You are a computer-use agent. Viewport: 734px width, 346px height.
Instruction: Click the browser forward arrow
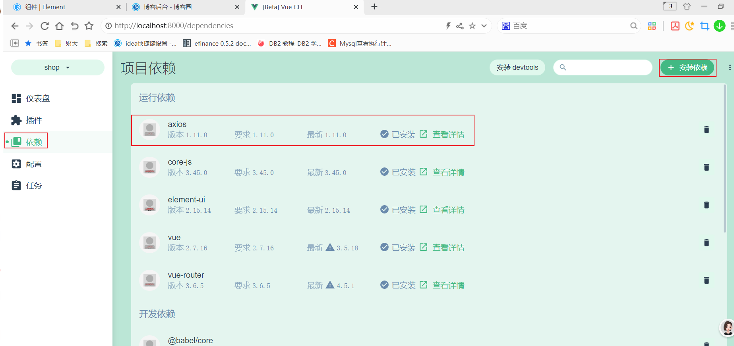29,26
